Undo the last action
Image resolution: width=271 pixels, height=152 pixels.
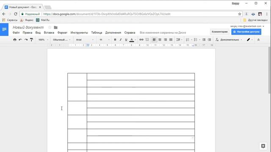(20, 40)
